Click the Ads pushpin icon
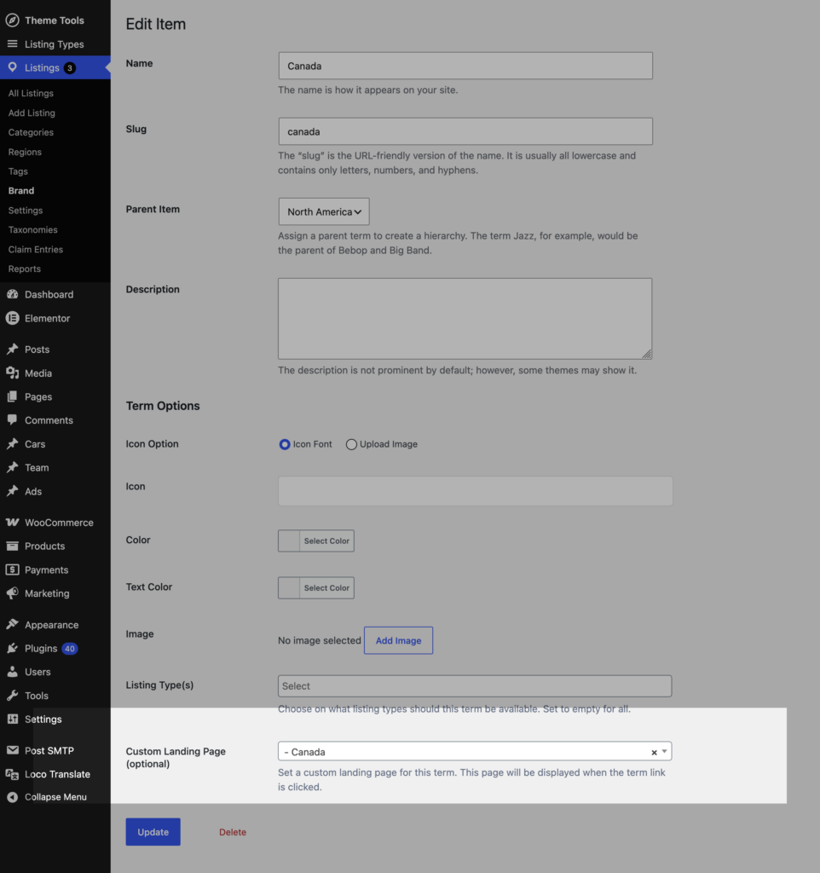 [12, 491]
